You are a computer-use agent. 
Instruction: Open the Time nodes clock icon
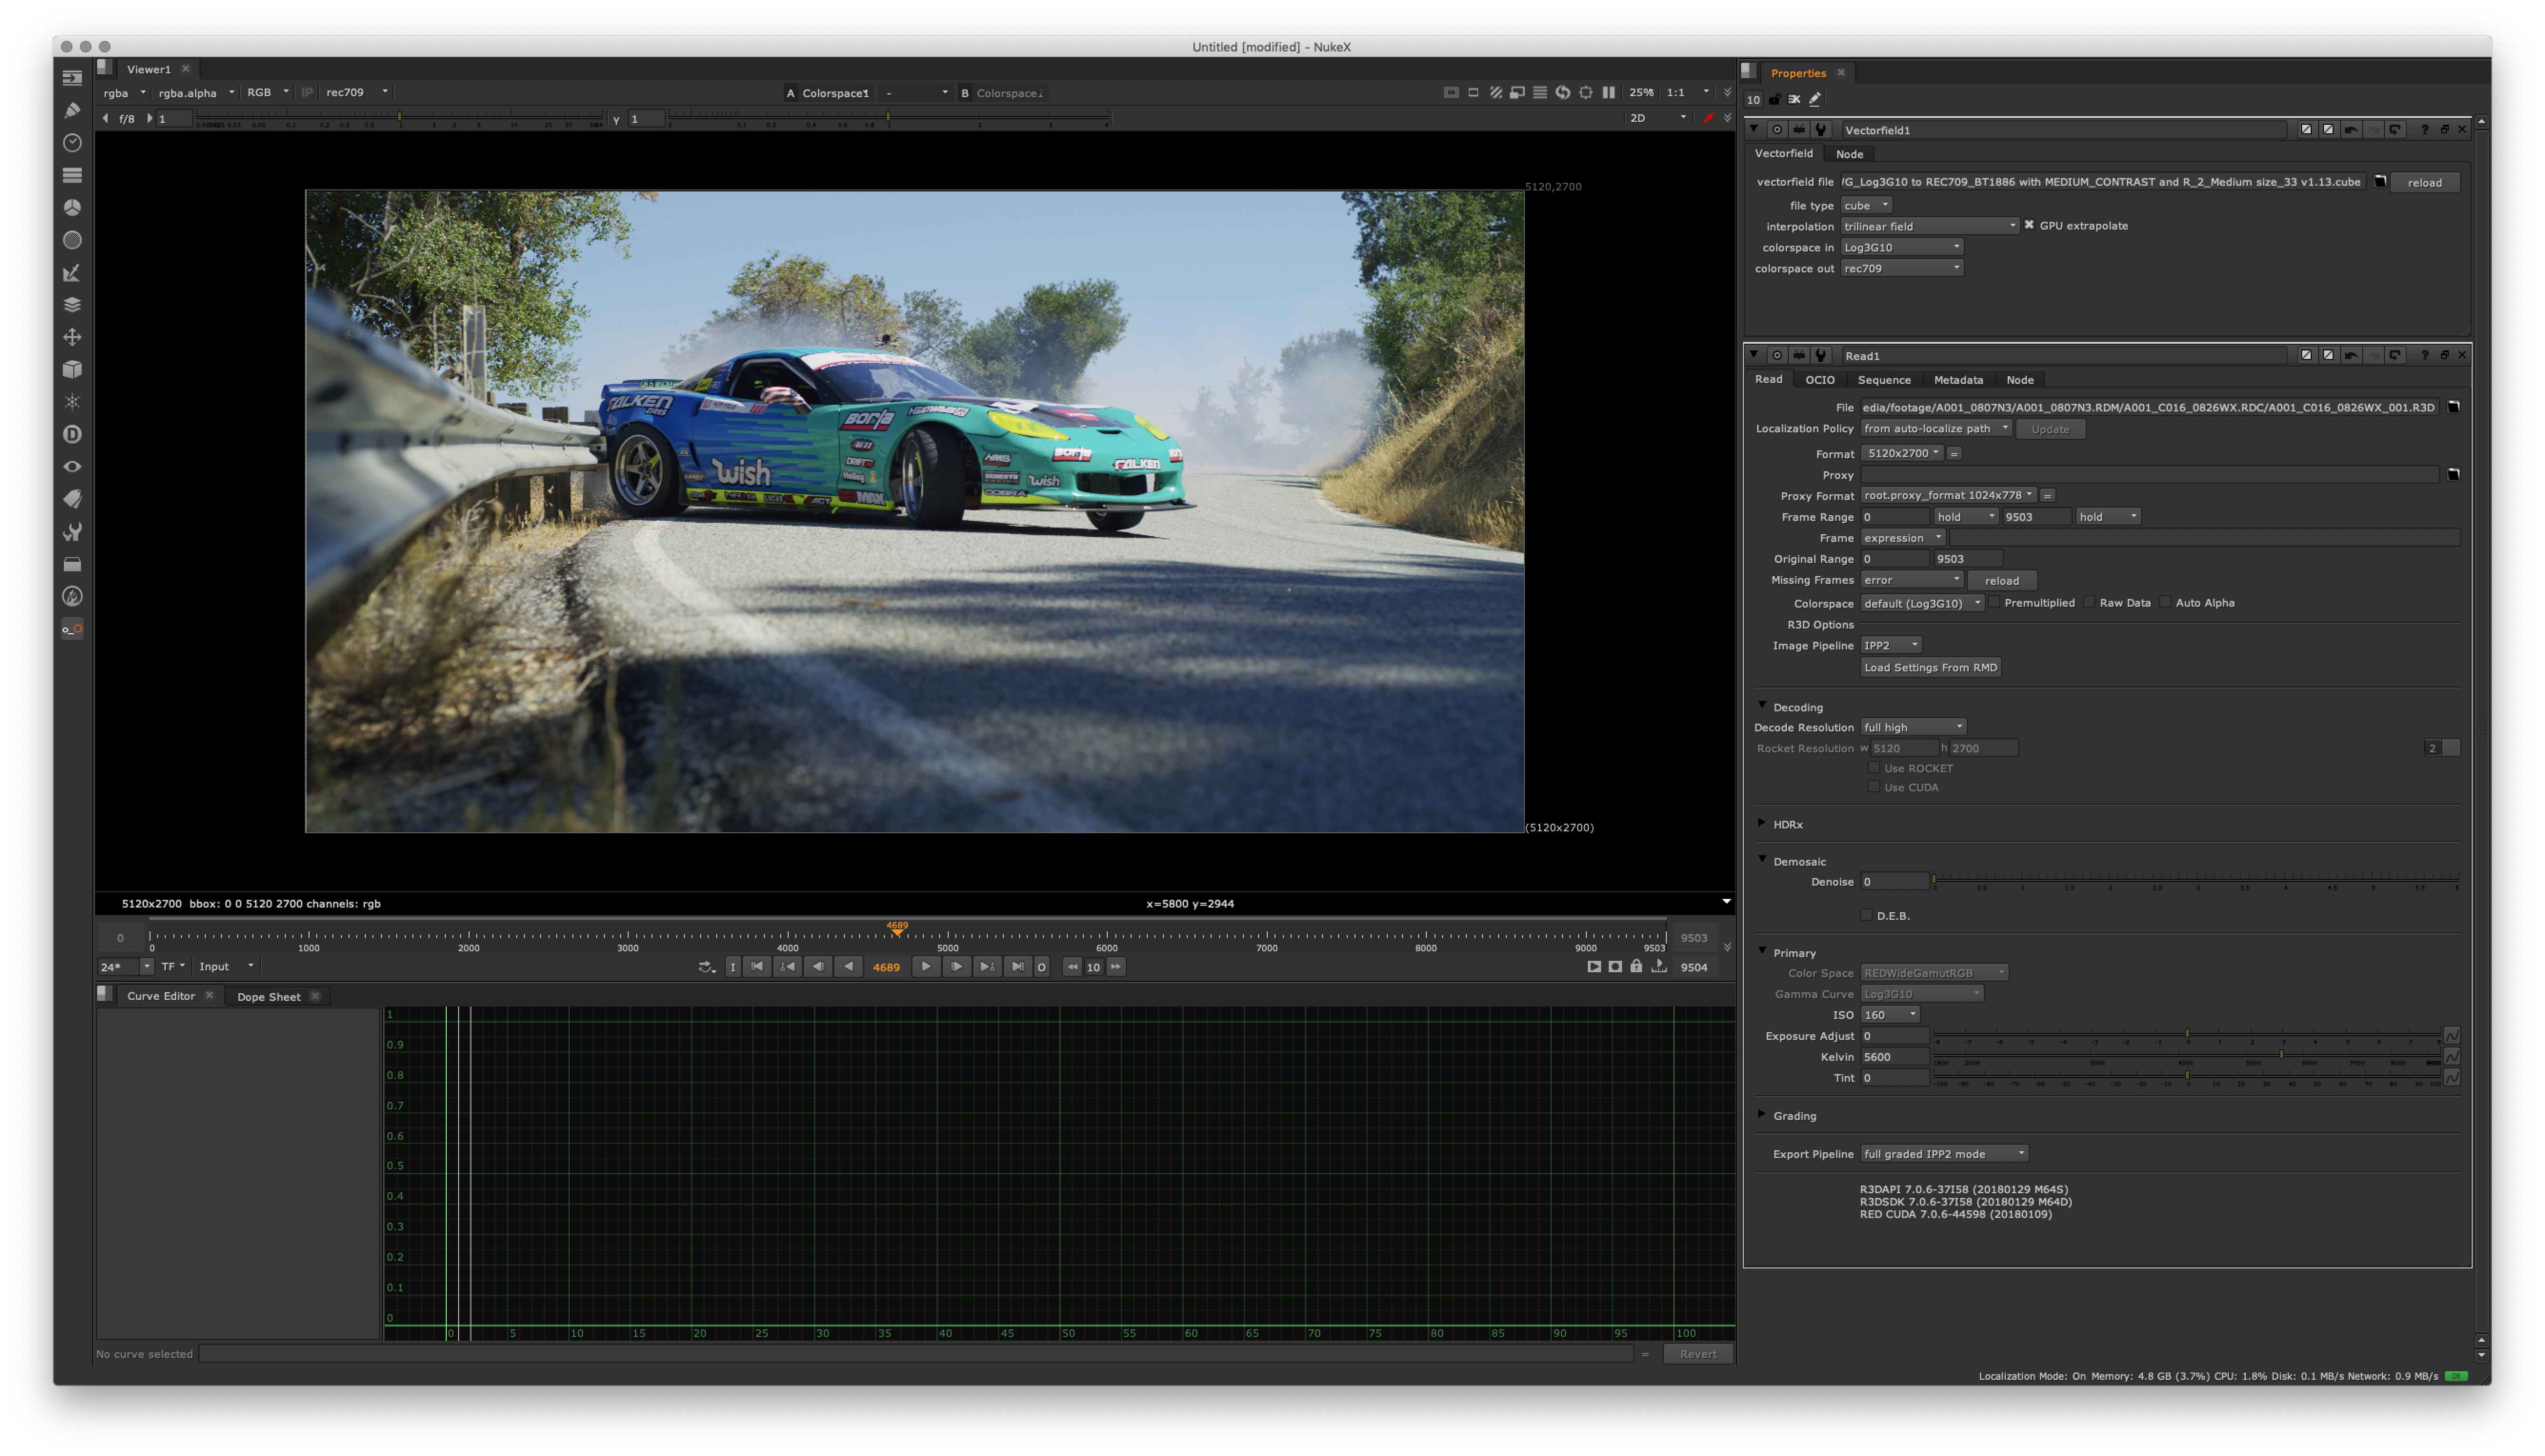tap(72, 143)
